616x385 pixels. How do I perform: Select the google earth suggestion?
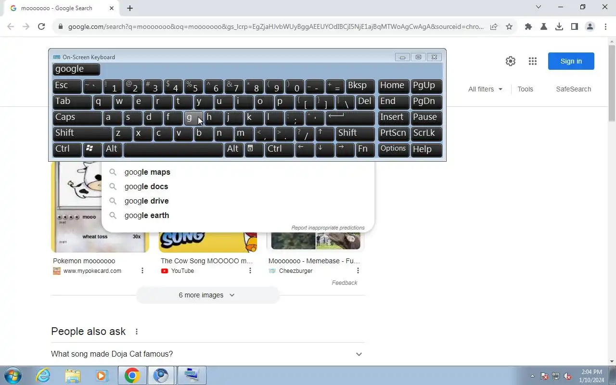[238, 215]
